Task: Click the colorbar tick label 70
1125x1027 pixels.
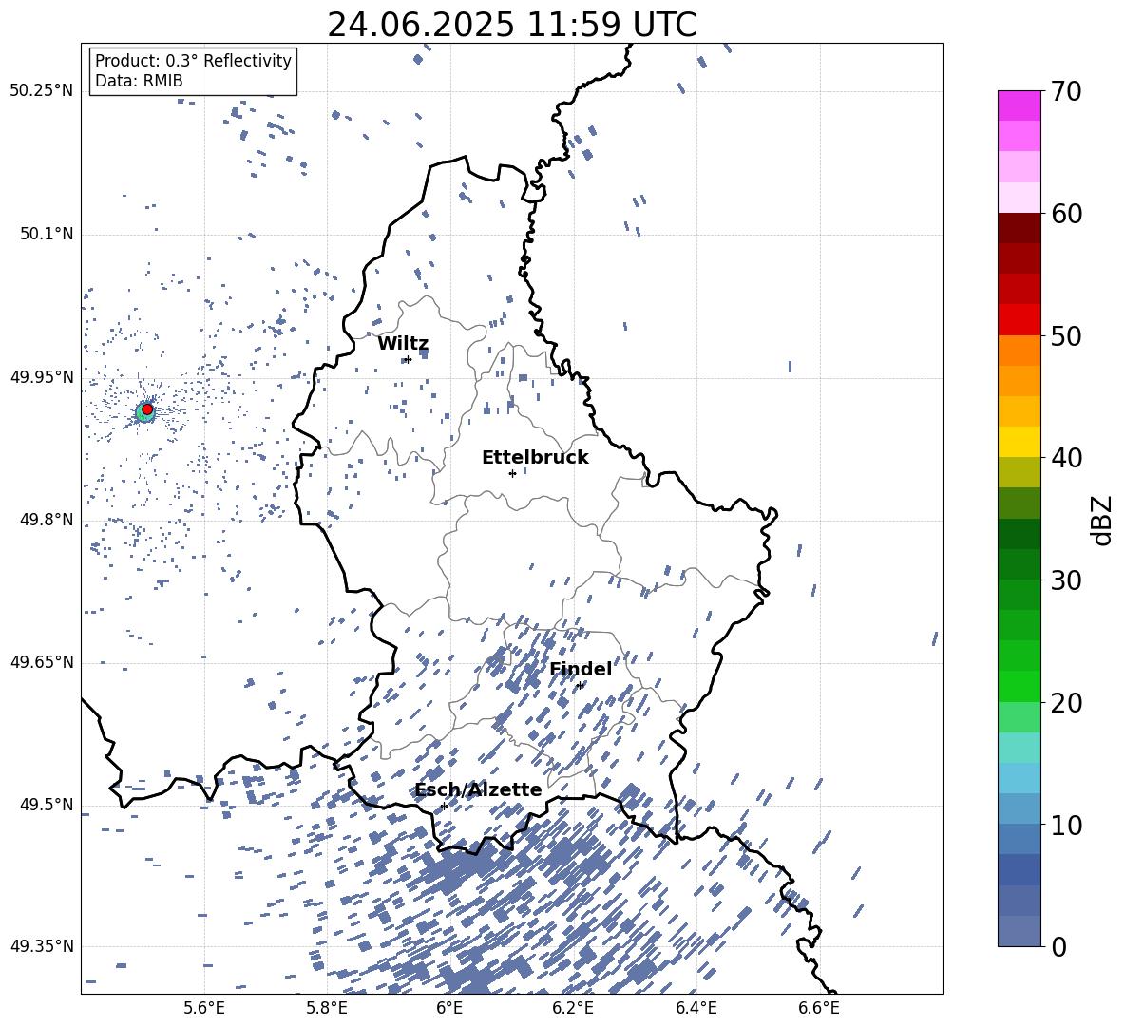Action: tap(1066, 91)
